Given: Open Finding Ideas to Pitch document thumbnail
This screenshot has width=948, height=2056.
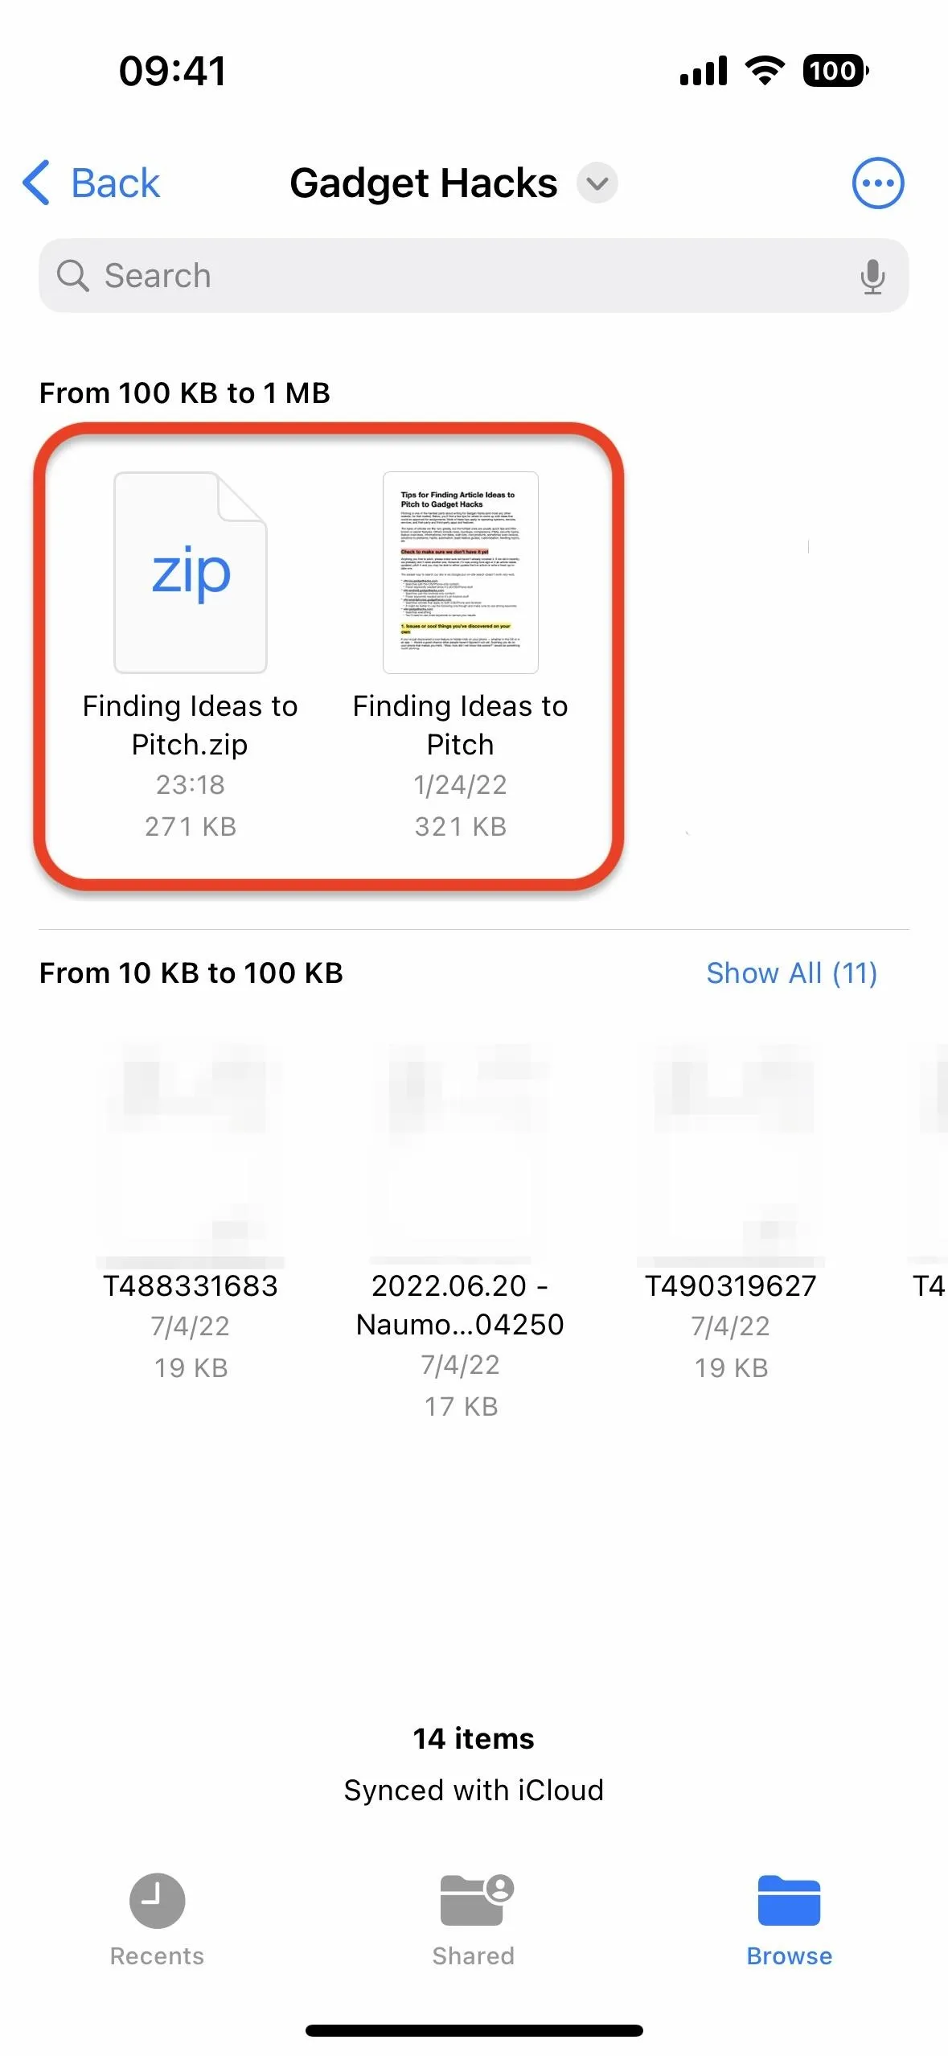Looking at the screenshot, I should pos(461,572).
